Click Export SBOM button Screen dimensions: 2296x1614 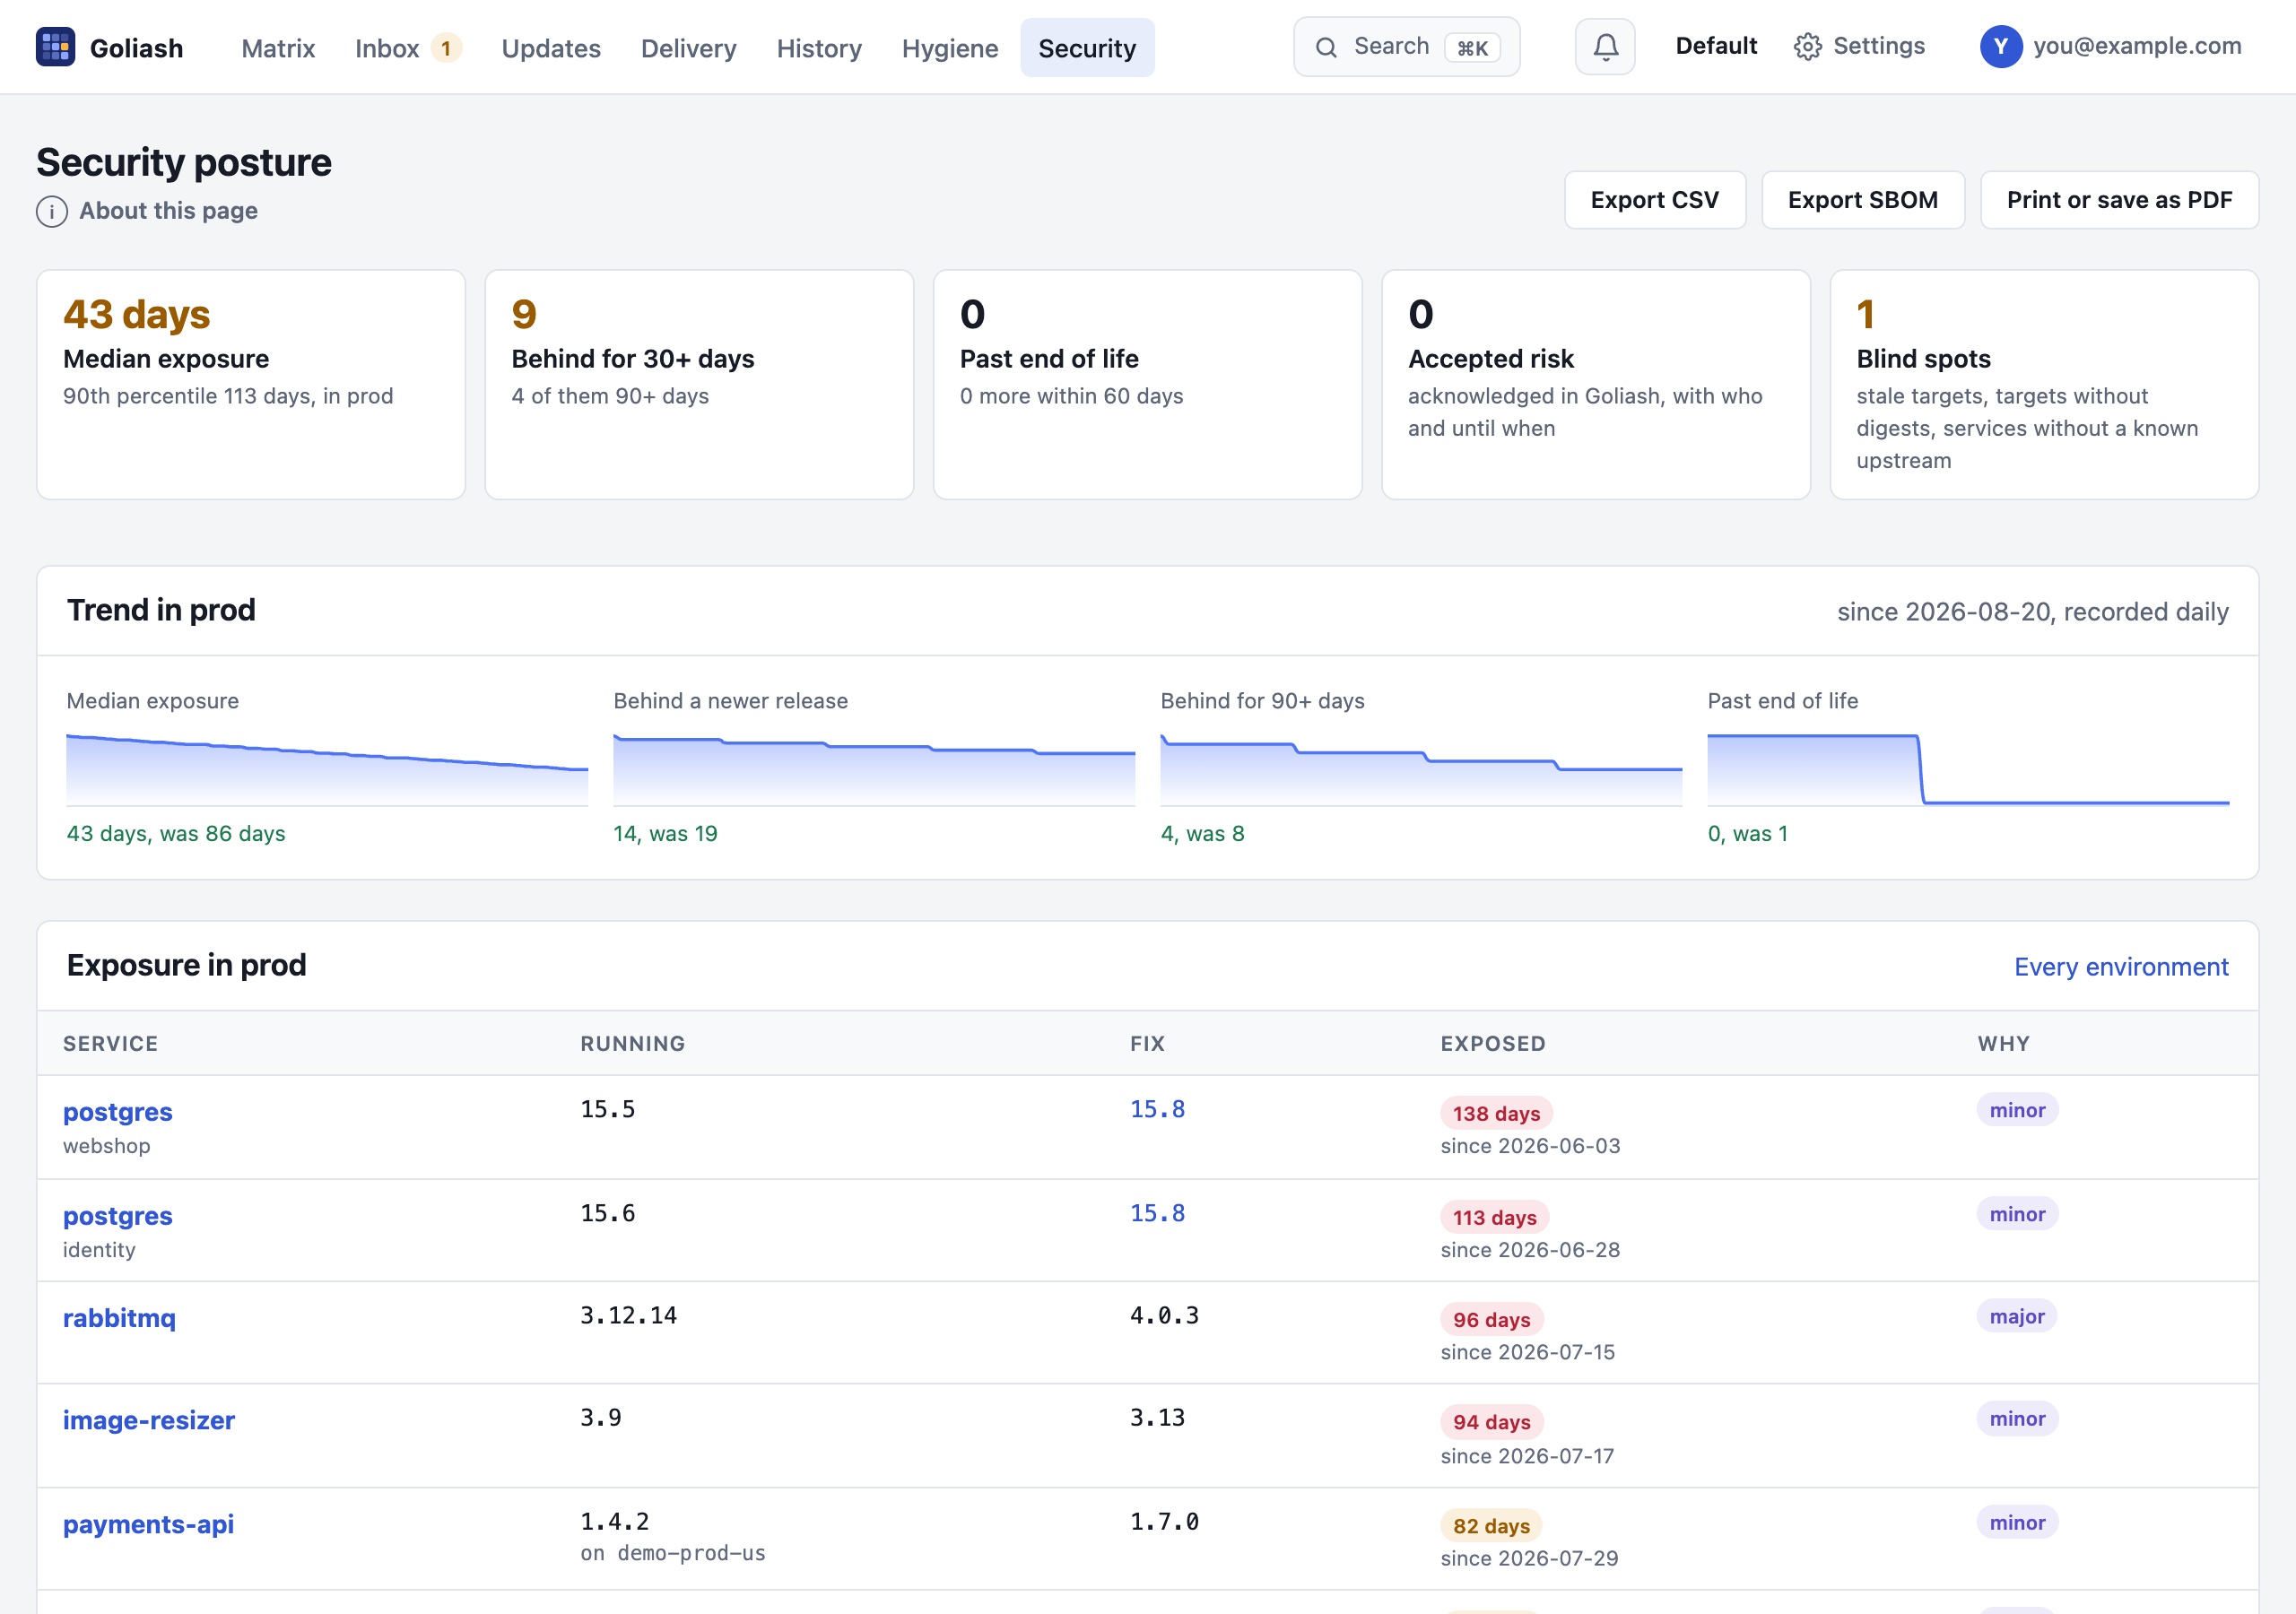pyautogui.click(x=1863, y=200)
